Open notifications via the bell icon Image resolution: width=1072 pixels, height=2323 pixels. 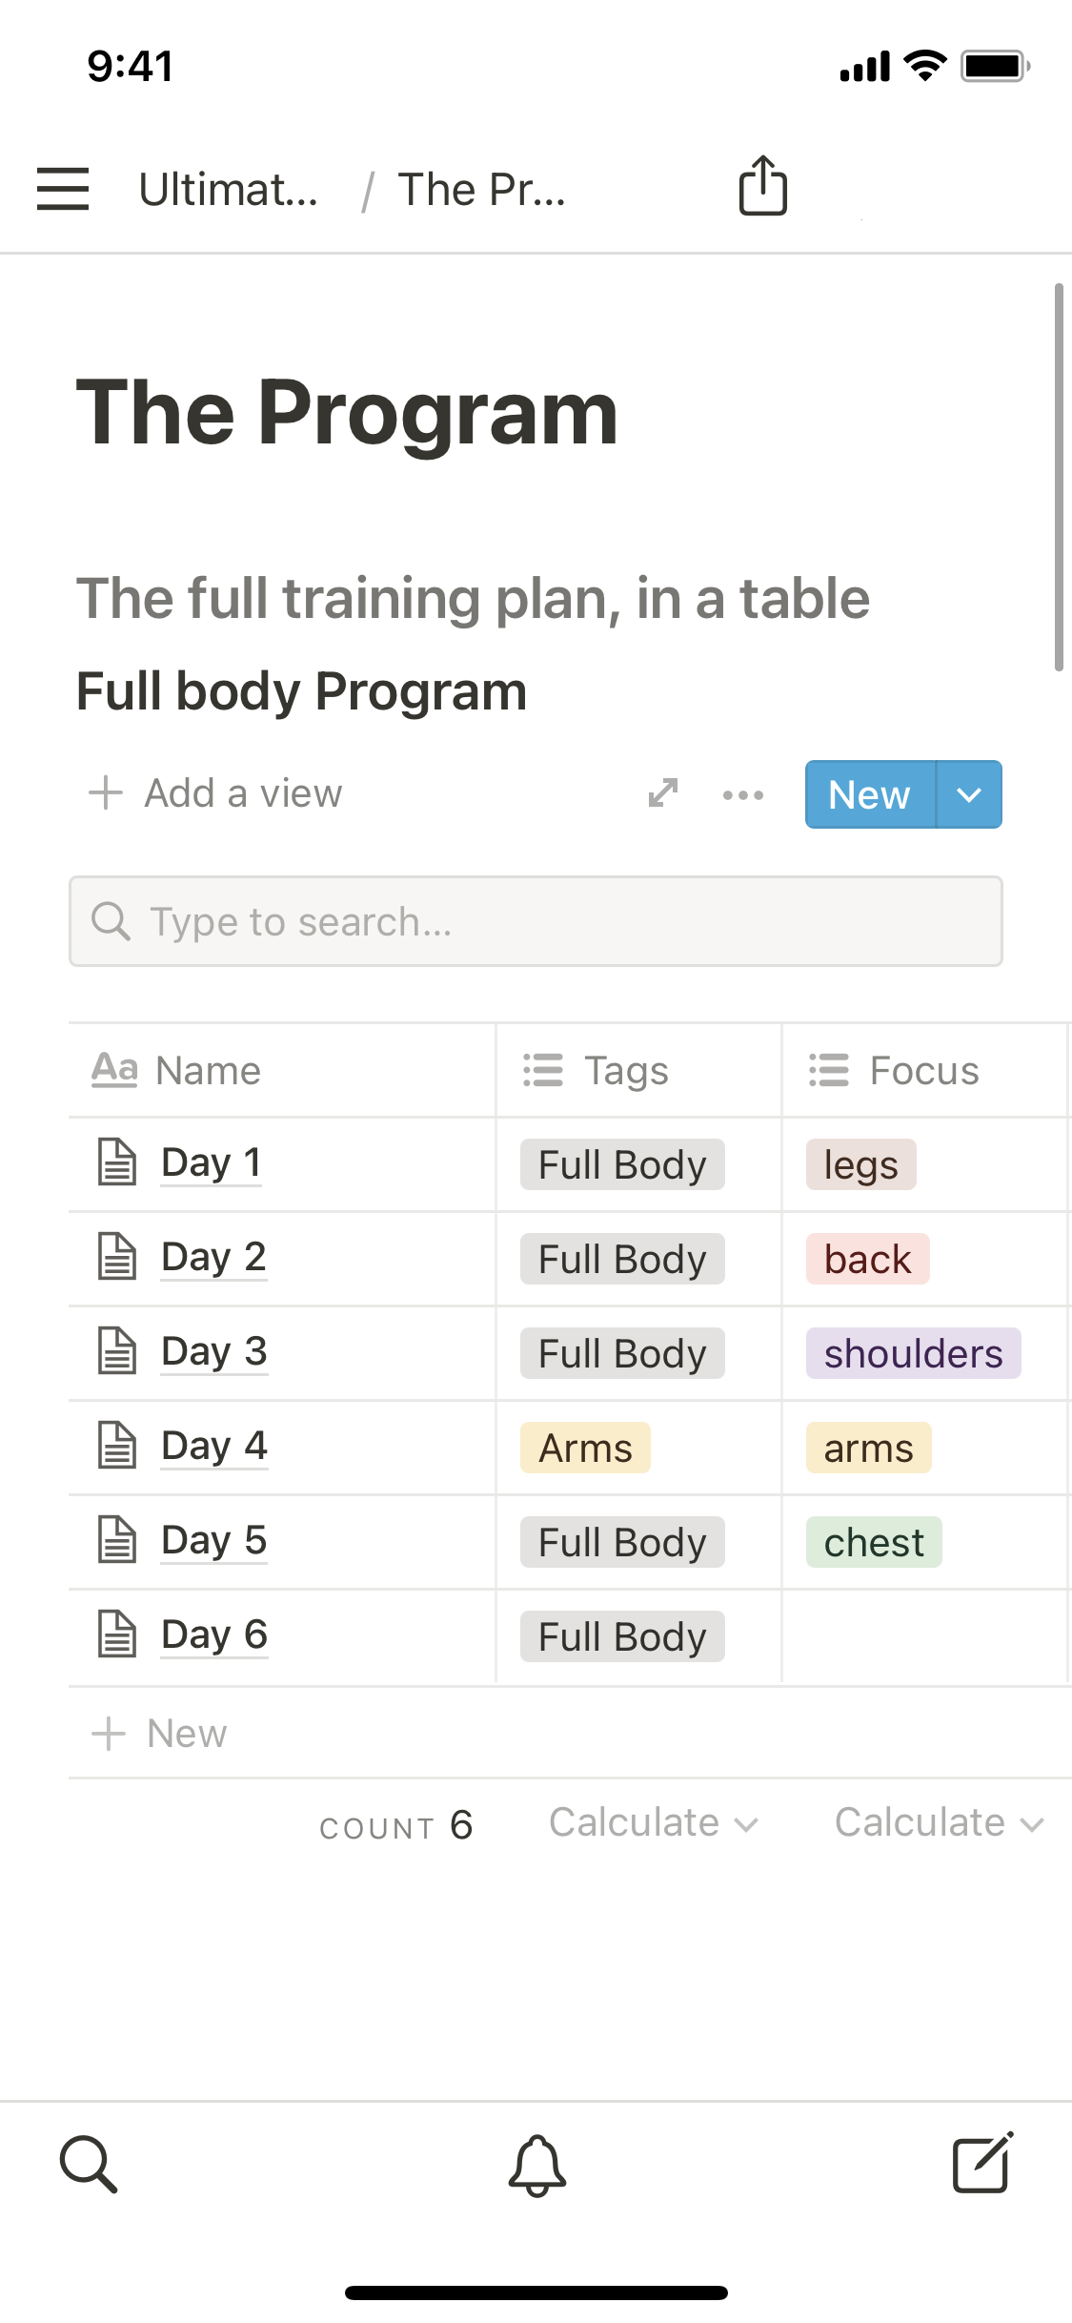coord(536,2165)
